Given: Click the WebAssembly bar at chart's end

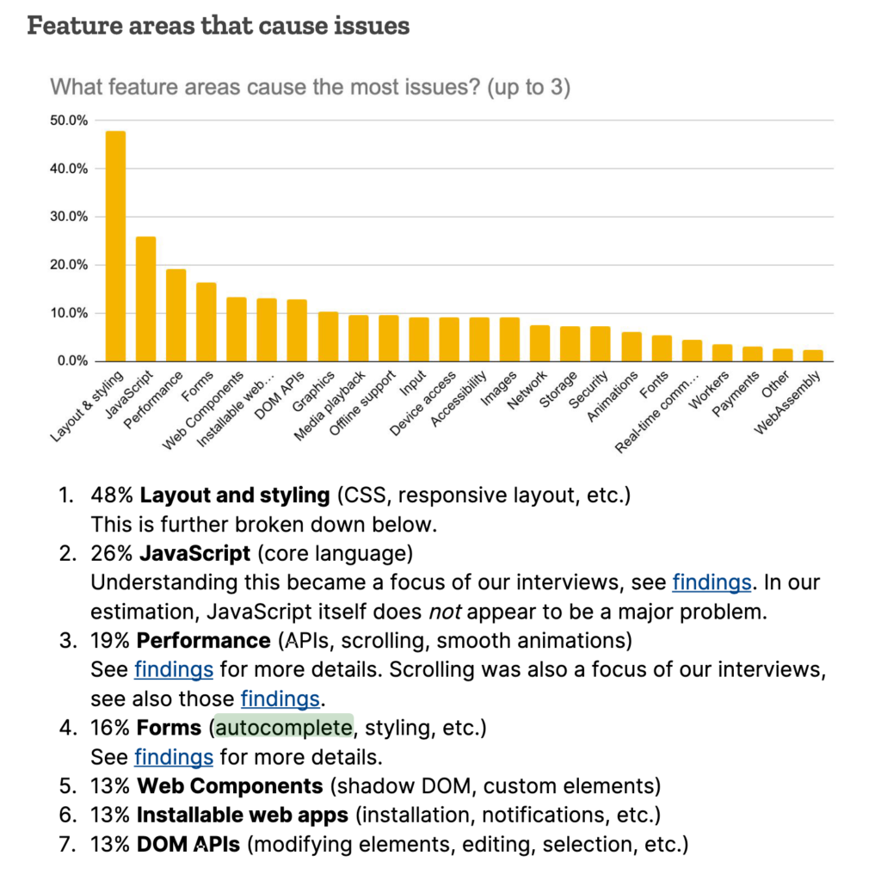Looking at the screenshot, I should click(x=812, y=355).
